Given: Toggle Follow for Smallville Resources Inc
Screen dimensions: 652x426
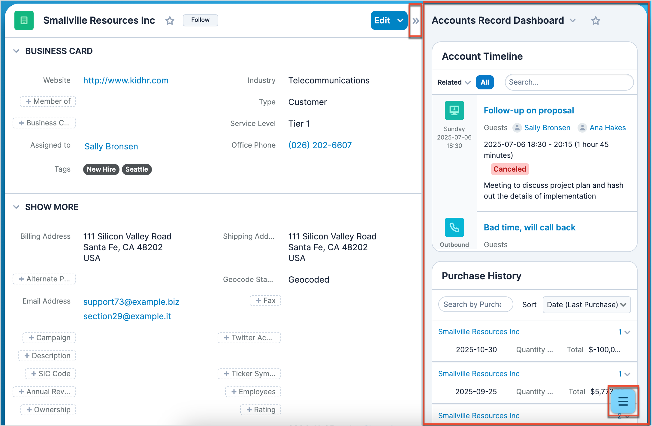Looking at the screenshot, I should (x=200, y=20).
